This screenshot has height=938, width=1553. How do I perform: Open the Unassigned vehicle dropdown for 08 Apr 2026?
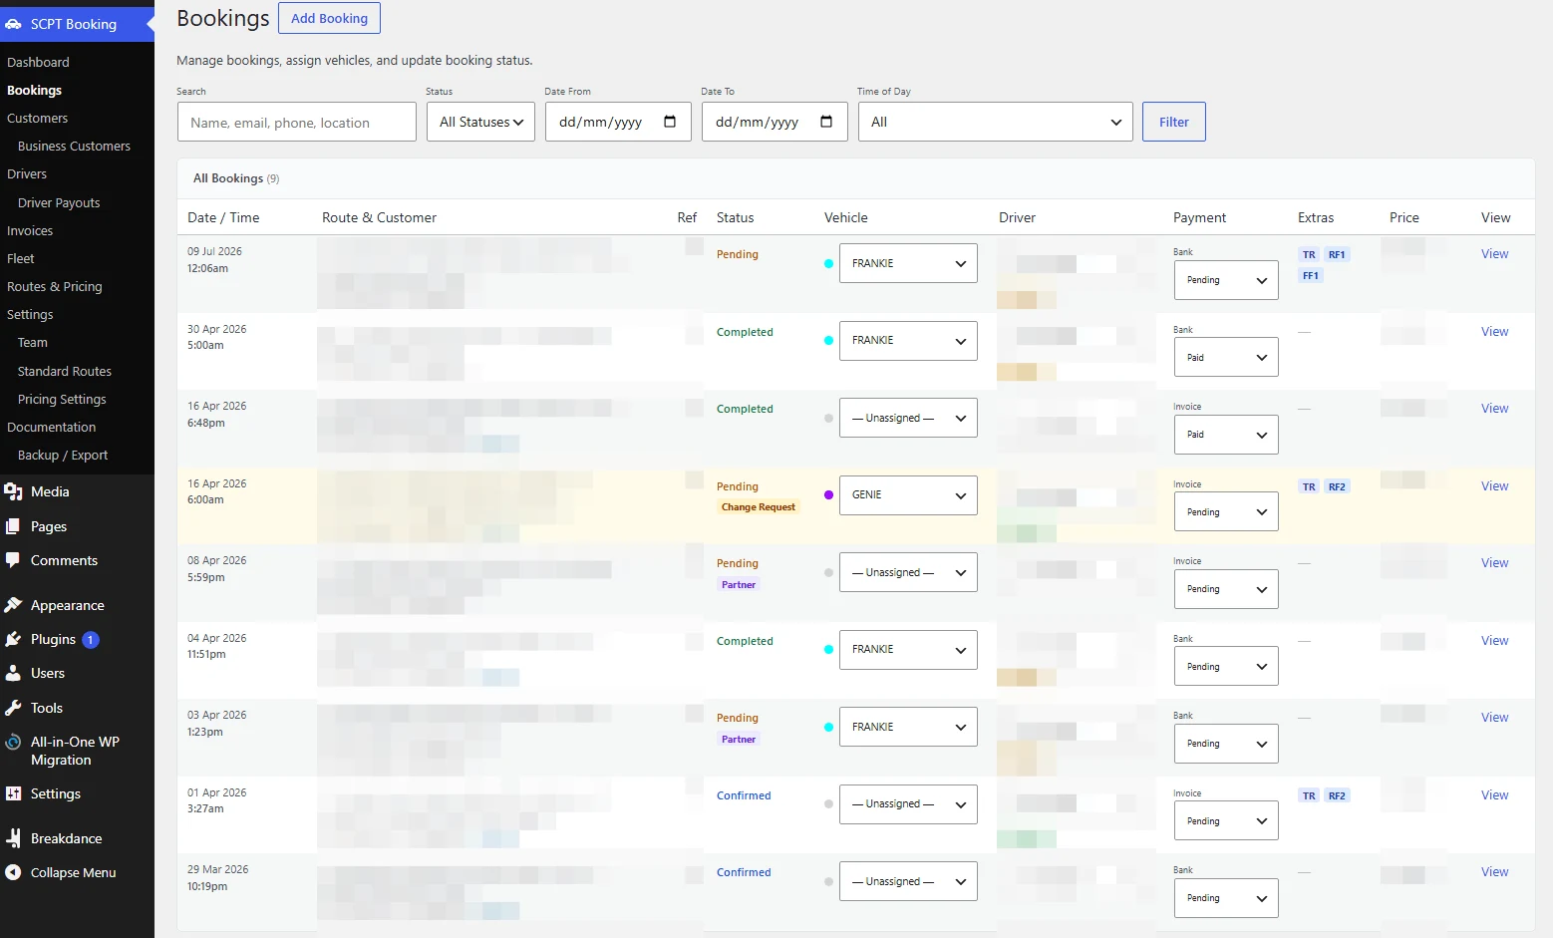pyautogui.click(x=908, y=572)
